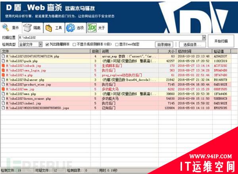Click modified time 2015-08-15 20:53:38
This screenshot has width=238, height=174.
point(194,94)
